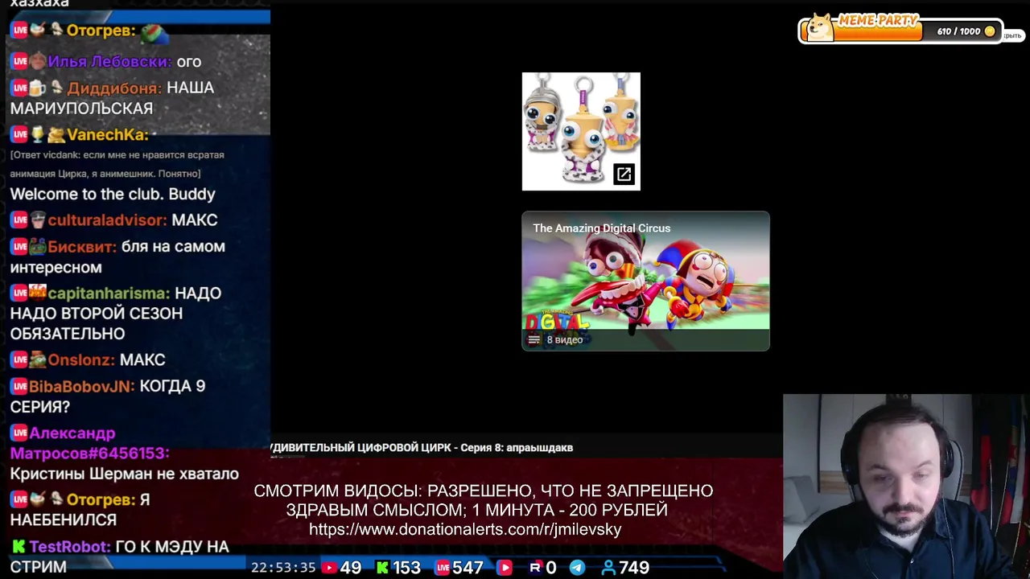Click the play icon after 547
The height and width of the screenshot is (579, 1030).
[x=505, y=568]
